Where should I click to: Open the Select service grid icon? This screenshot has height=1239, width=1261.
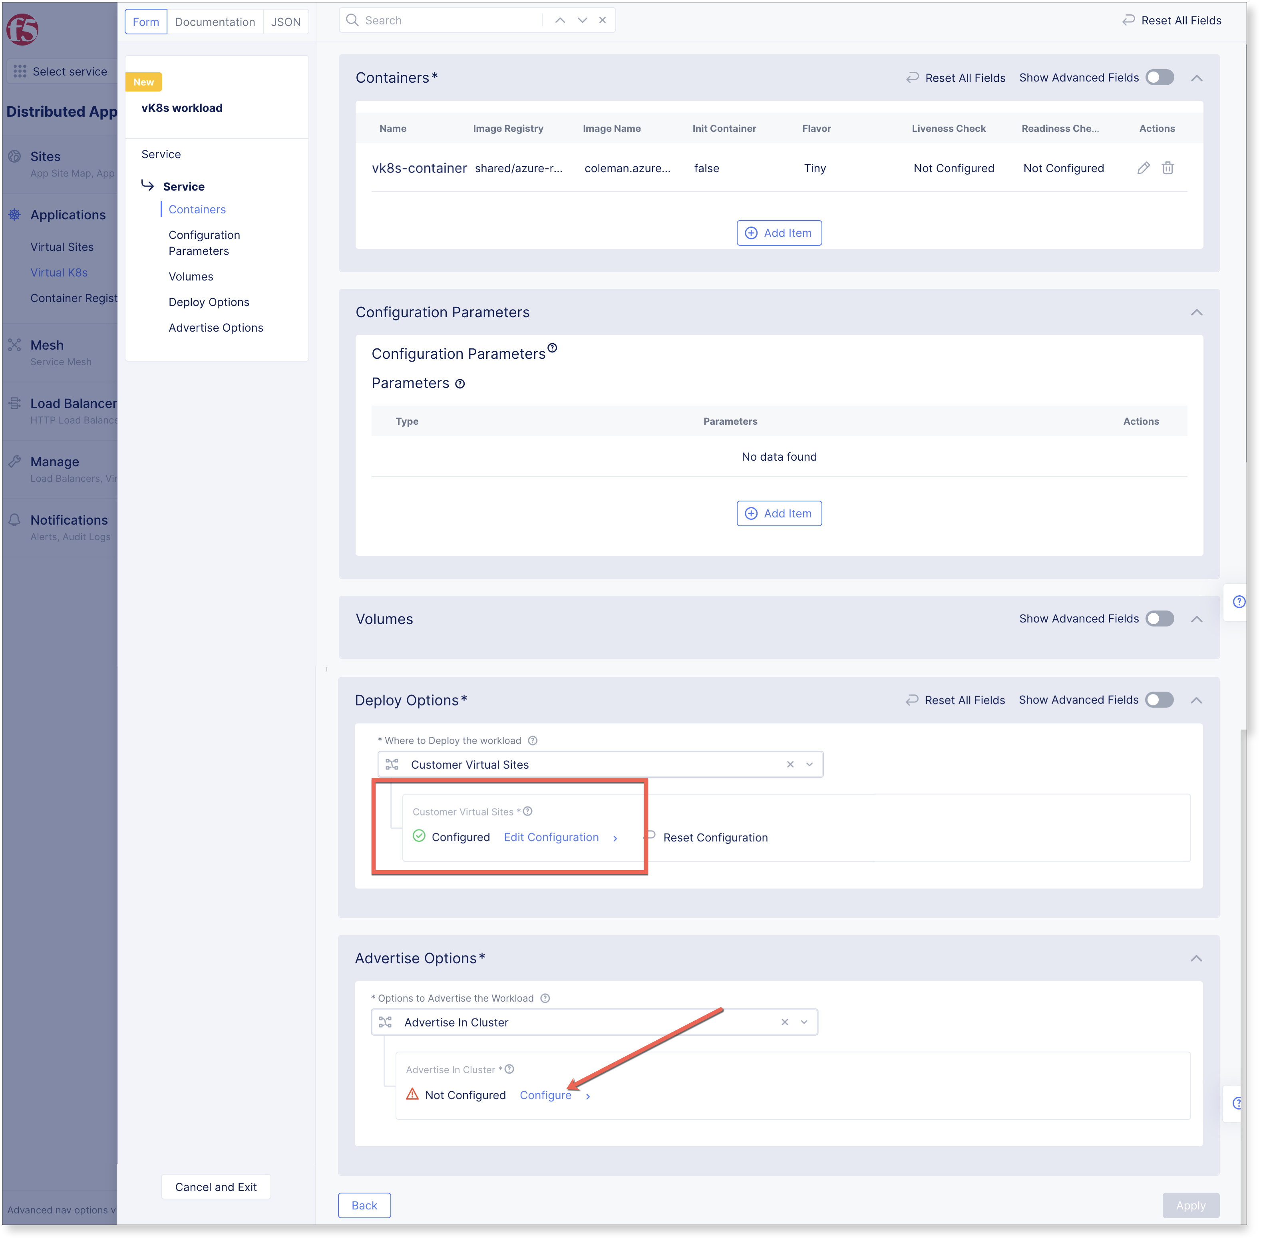20,72
